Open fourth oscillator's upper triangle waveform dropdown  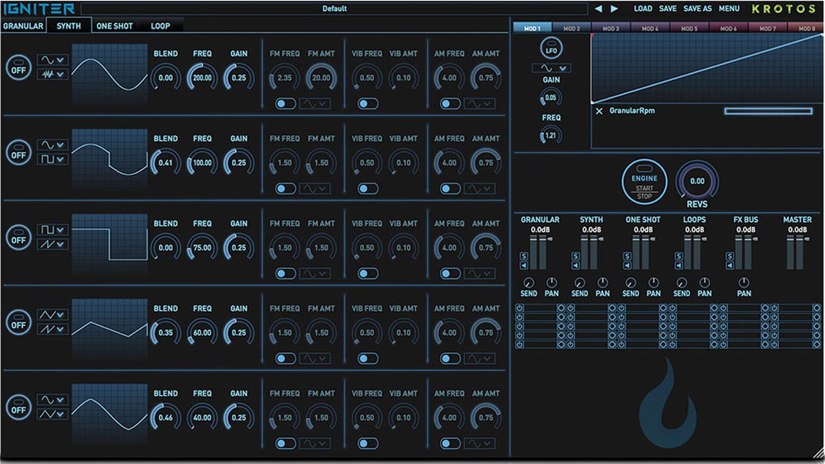(52, 314)
